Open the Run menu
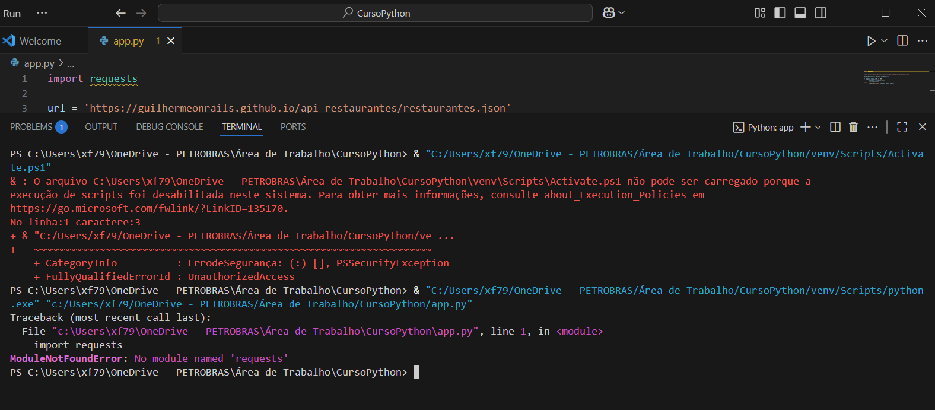 coord(12,13)
